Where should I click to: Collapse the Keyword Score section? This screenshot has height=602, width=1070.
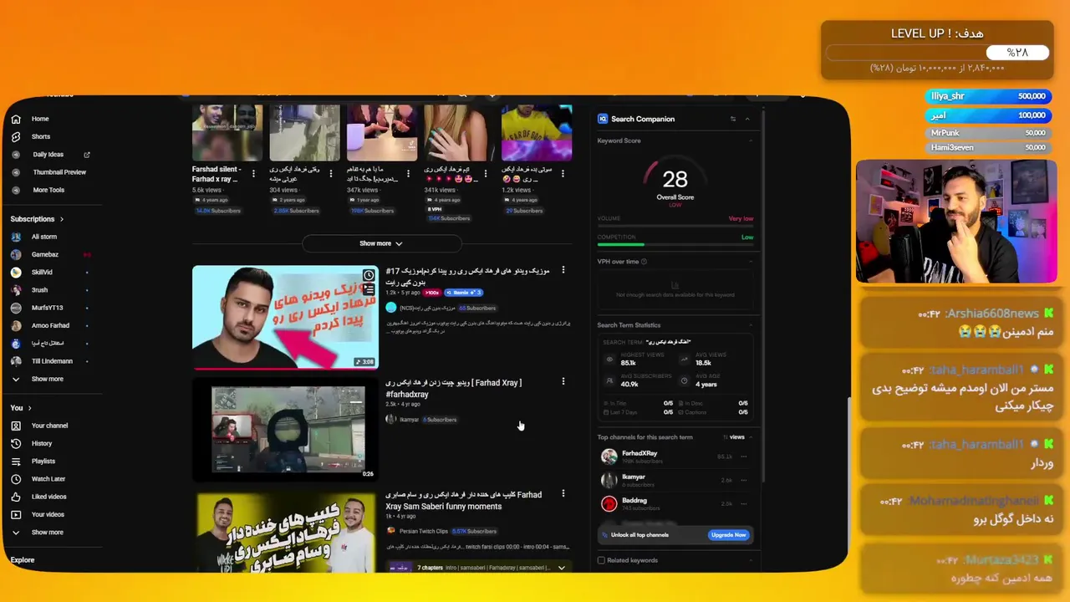pyautogui.click(x=751, y=140)
